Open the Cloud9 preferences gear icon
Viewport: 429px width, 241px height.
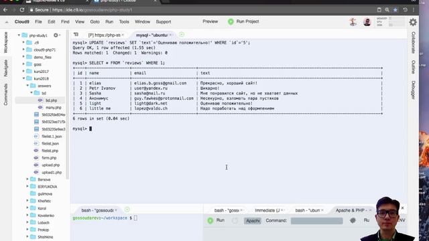[x=413, y=22]
